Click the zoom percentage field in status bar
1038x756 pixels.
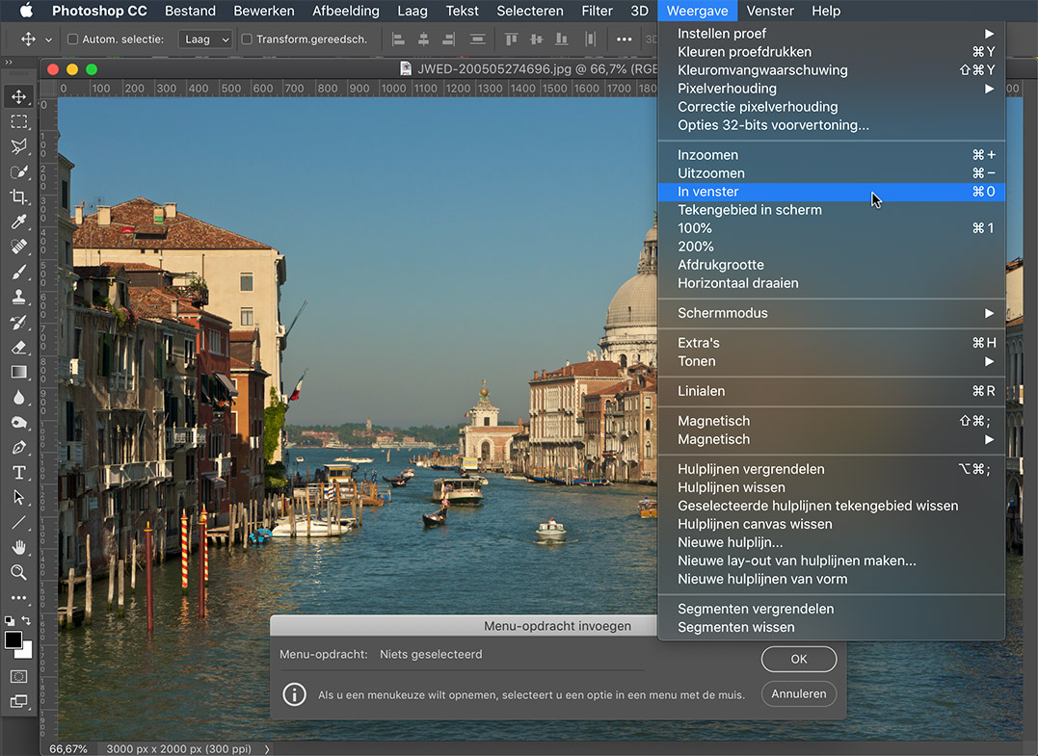tap(68, 748)
